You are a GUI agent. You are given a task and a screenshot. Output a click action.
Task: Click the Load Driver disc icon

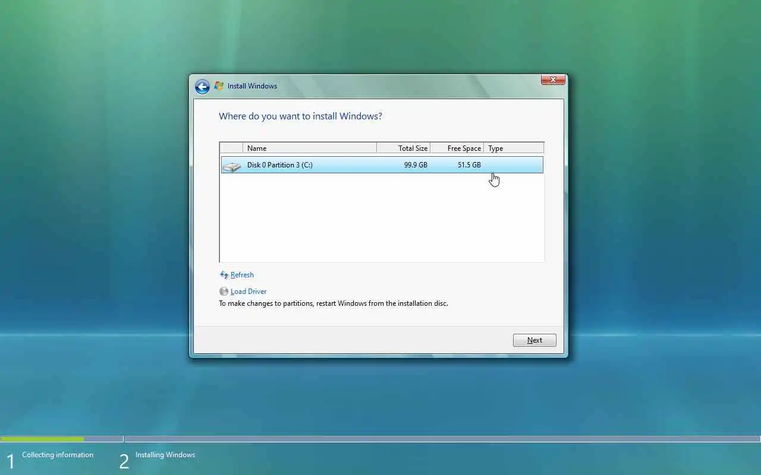coord(224,292)
